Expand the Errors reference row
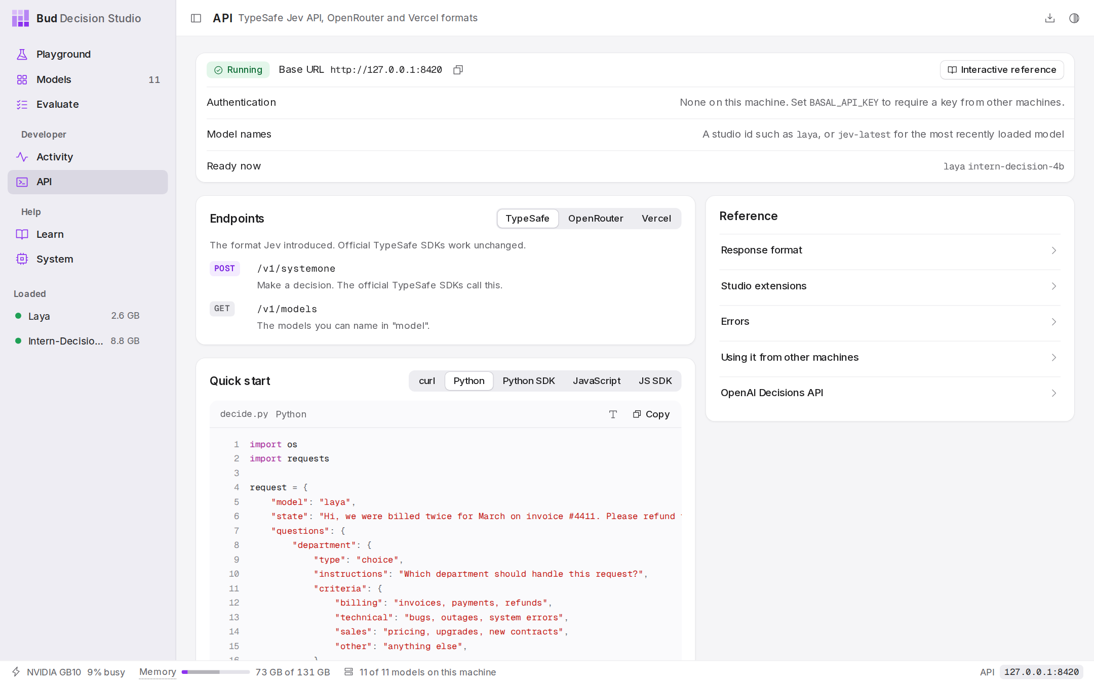This screenshot has width=1094, height=683. tap(889, 322)
